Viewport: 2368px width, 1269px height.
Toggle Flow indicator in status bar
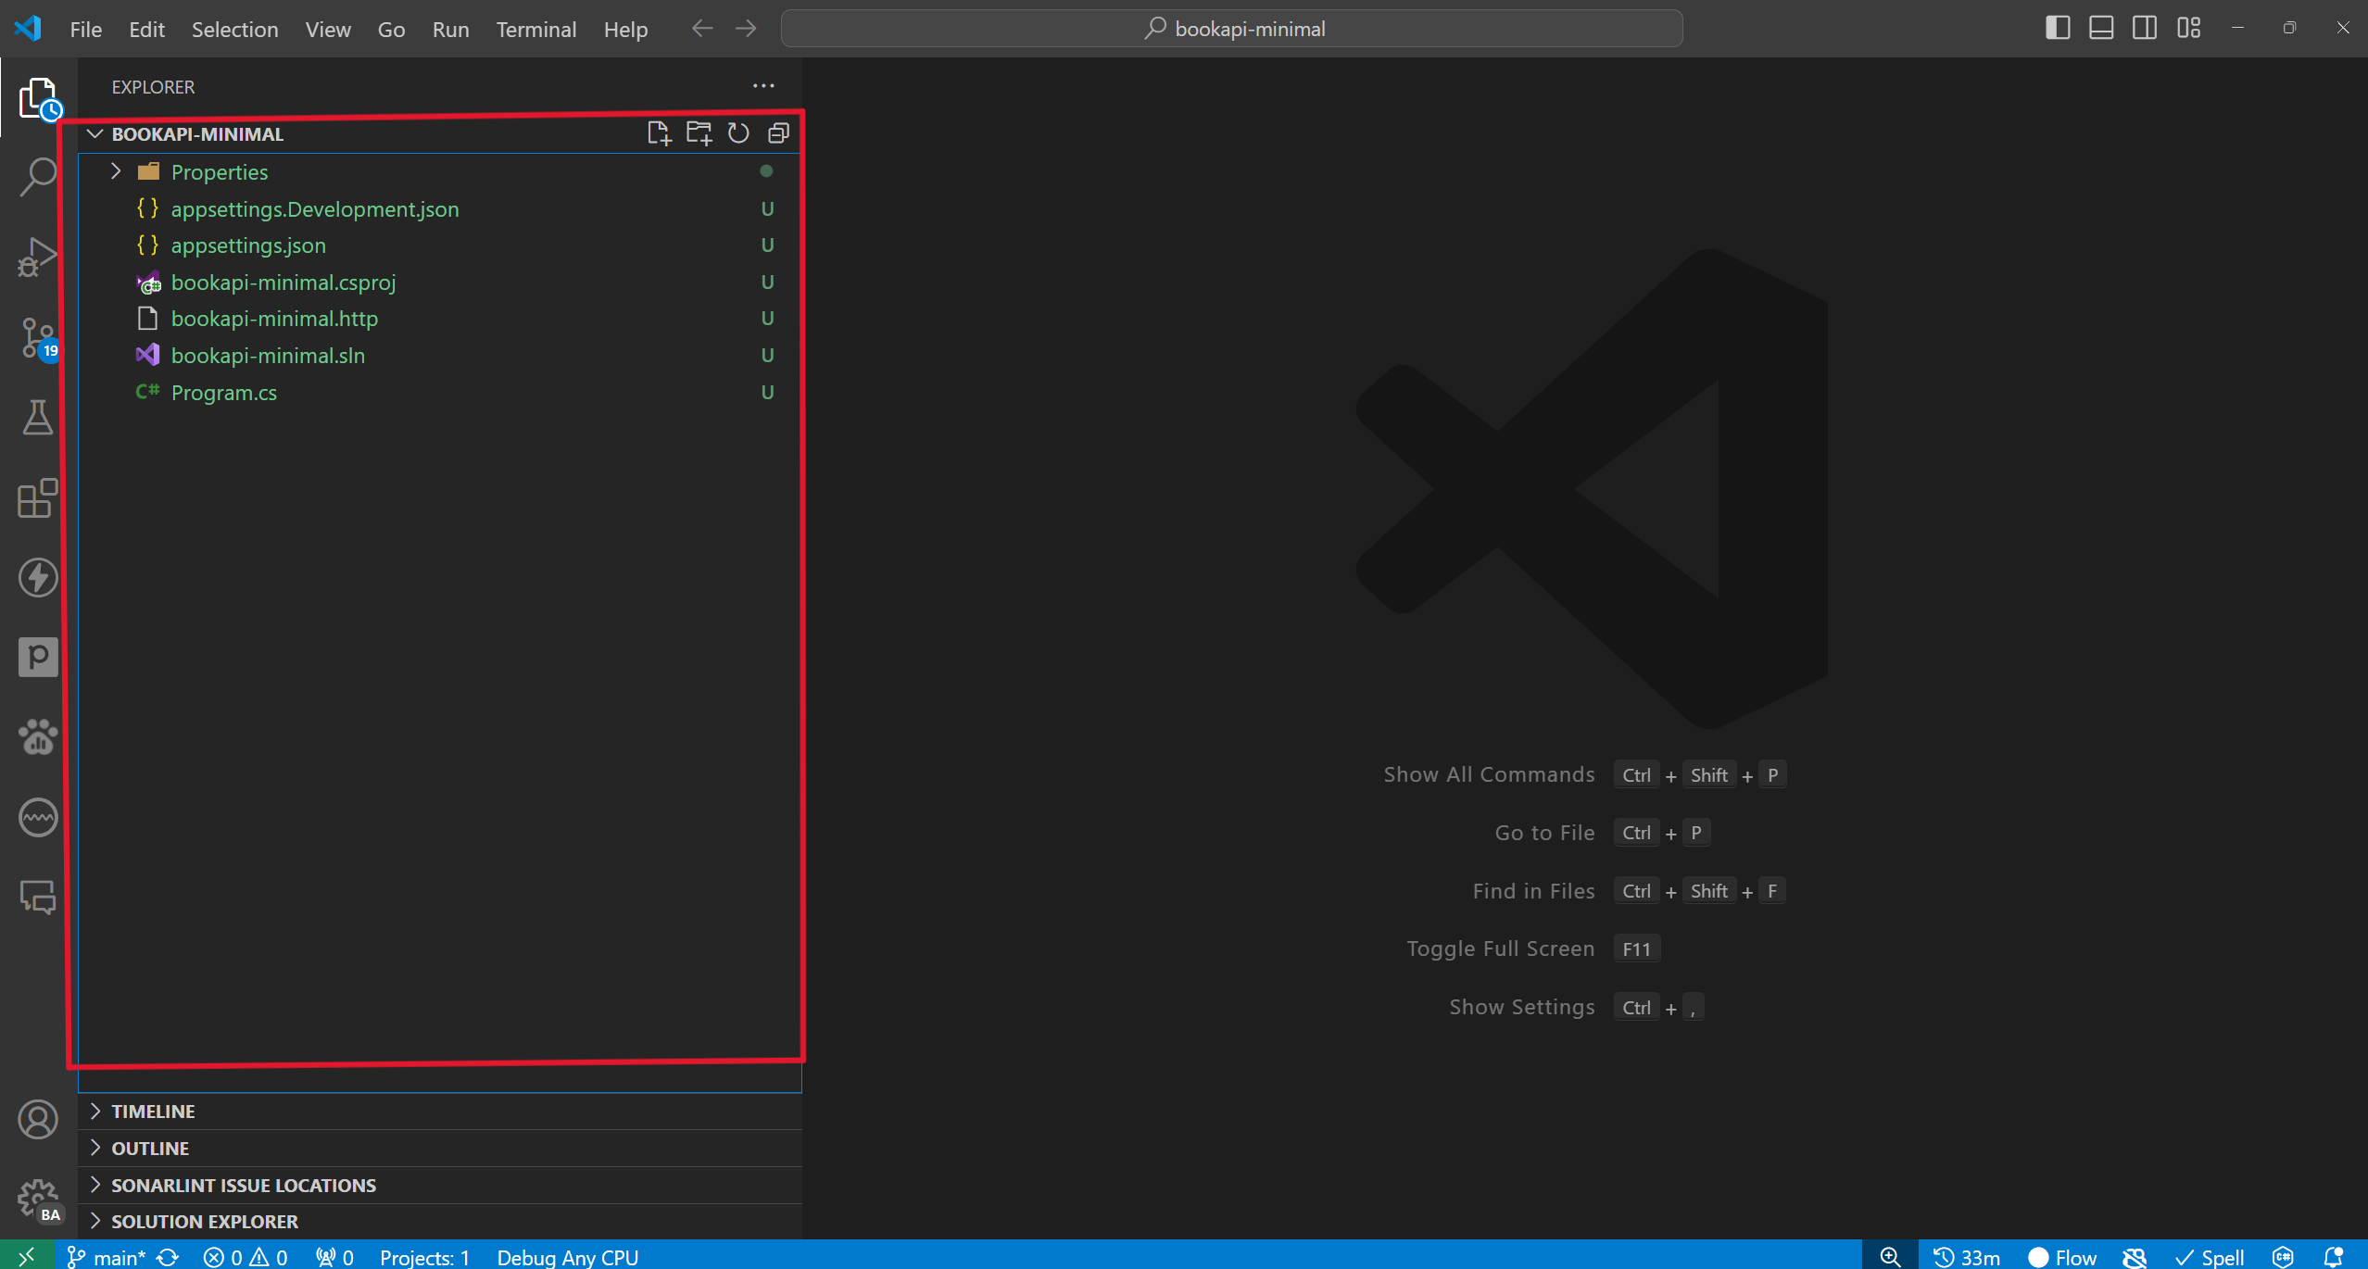tap(2062, 1257)
